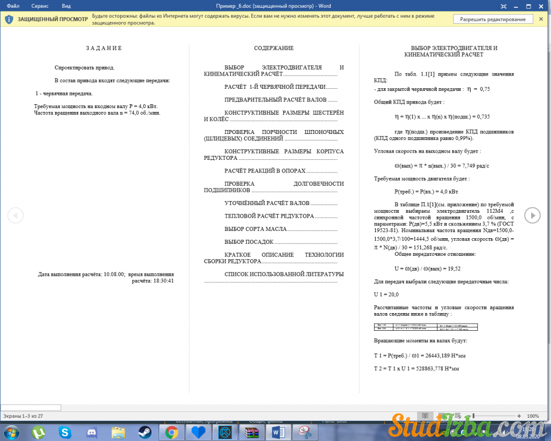Click the protected view shield icon
Image resolution: width=551 pixels, height=441 pixels.
point(9,19)
